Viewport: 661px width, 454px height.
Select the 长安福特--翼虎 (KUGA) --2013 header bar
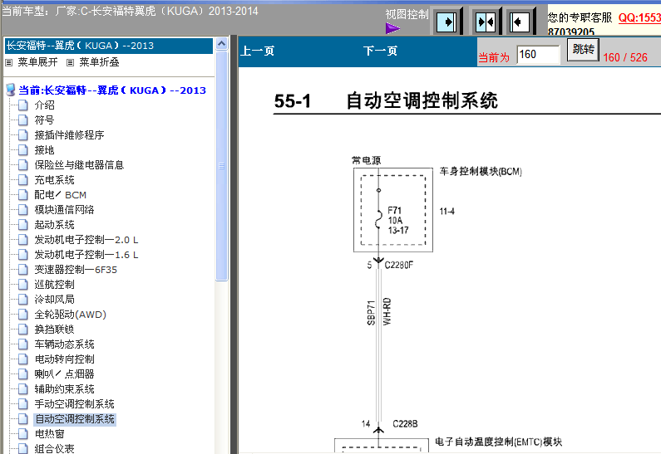[x=109, y=46]
